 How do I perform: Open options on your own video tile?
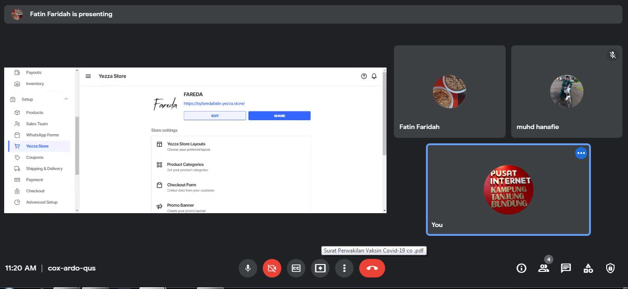pyautogui.click(x=581, y=153)
